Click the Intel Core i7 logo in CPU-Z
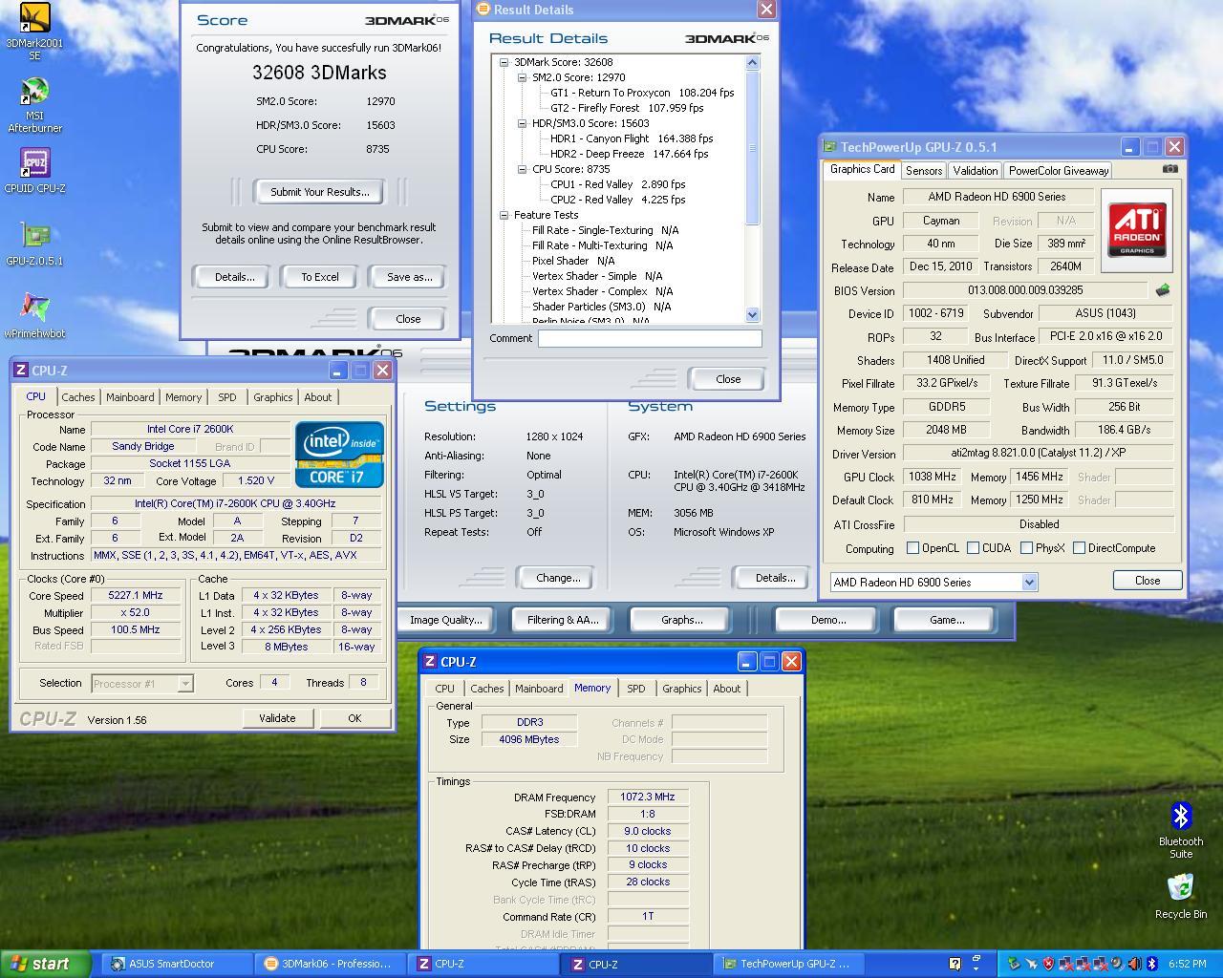This screenshot has height=978, width=1223. tap(339, 455)
